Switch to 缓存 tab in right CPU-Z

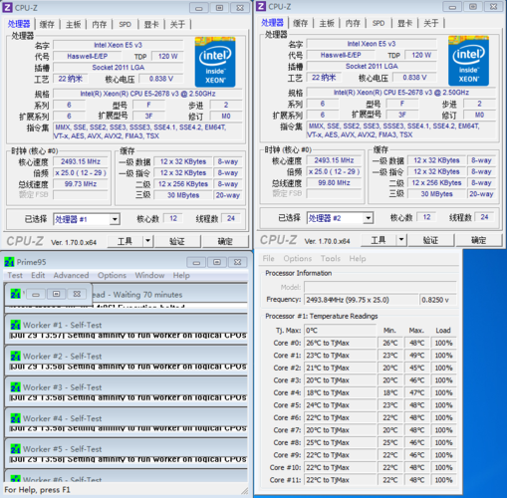[x=301, y=23]
